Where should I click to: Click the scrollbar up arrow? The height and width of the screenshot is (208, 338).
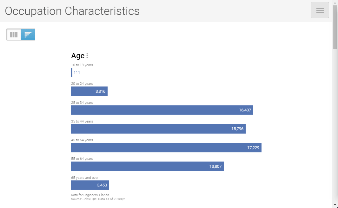pyautogui.click(x=335, y=2)
